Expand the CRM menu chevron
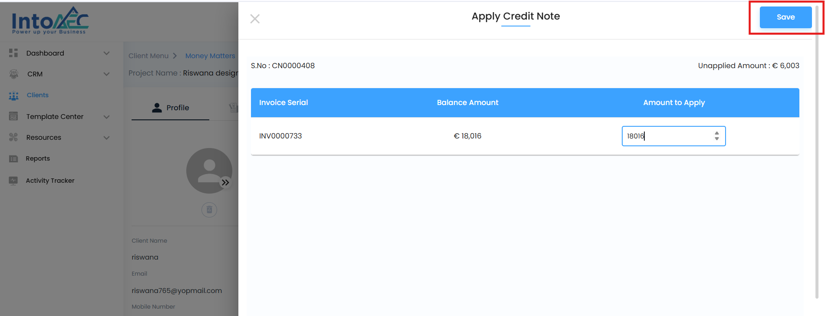This screenshot has width=825, height=316. [106, 74]
